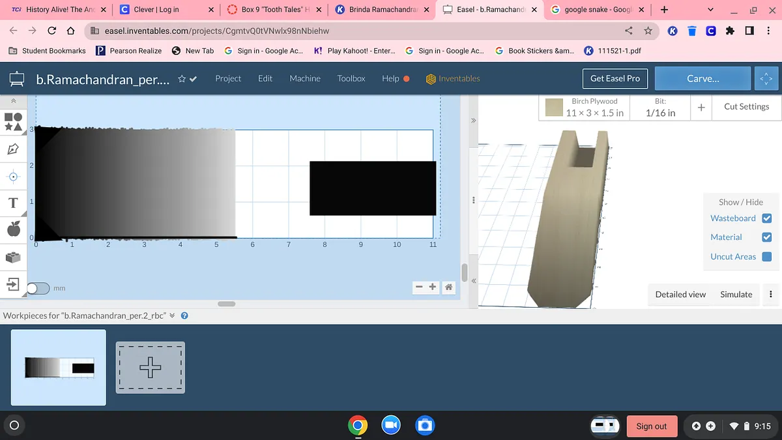Open the Toolbox menu

pos(351,78)
